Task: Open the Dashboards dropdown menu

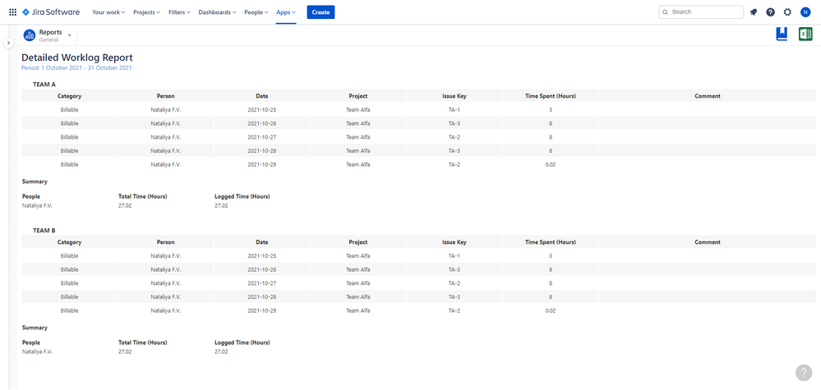Action: coord(217,12)
